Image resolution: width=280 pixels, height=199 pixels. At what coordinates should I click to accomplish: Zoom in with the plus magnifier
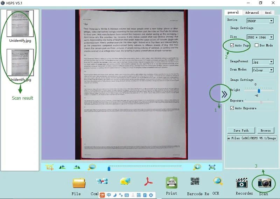click(197, 167)
